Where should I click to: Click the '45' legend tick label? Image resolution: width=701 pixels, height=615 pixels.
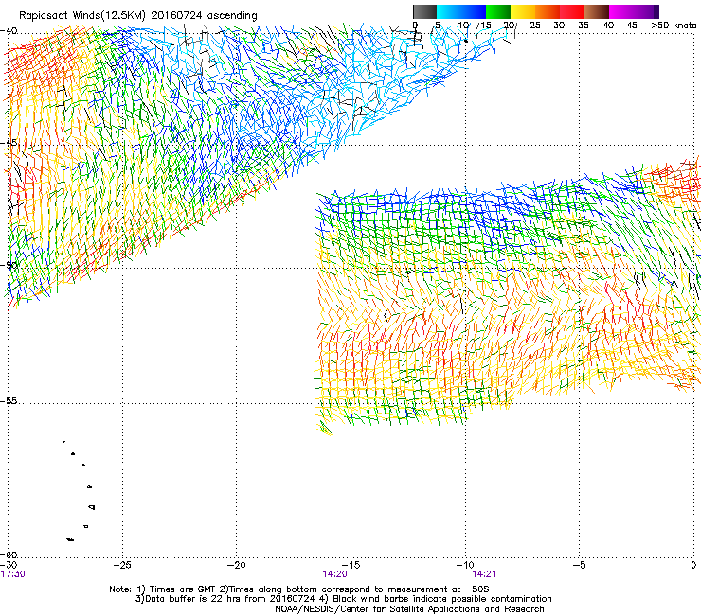click(632, 25)
